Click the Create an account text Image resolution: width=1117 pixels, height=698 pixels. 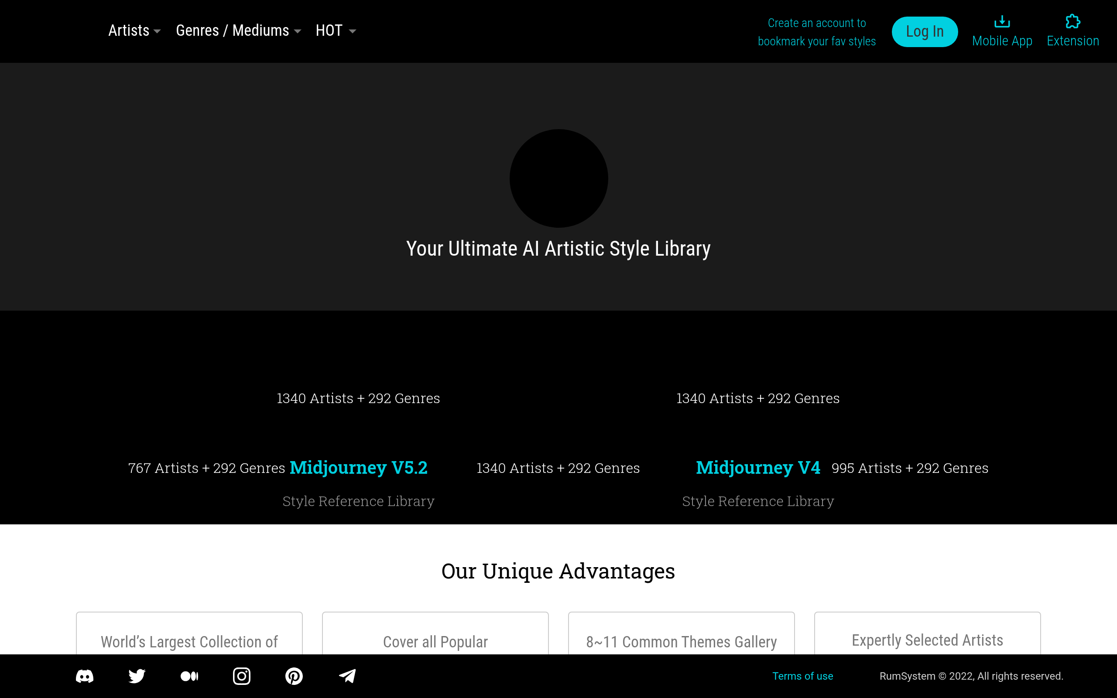pyautogui.click(x=816, y=32)
